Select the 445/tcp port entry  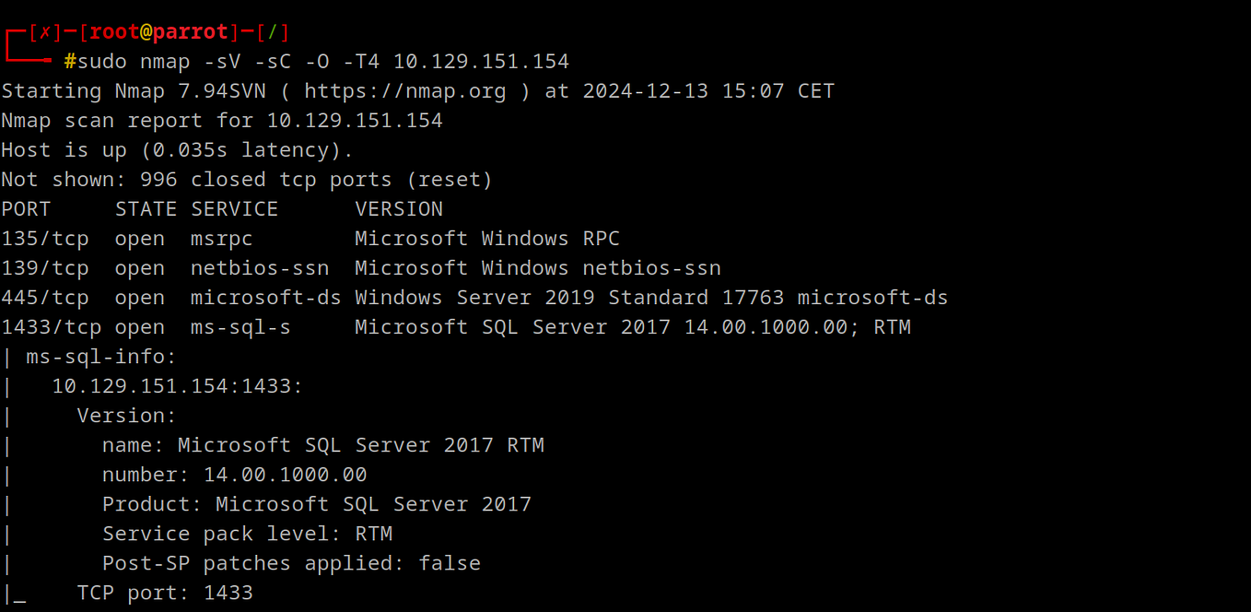(45, 298)
